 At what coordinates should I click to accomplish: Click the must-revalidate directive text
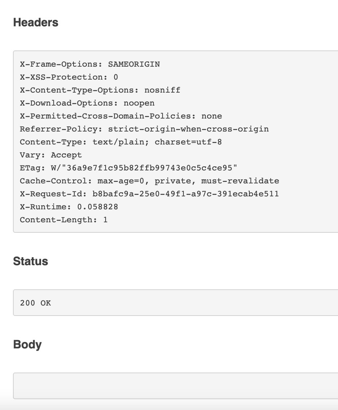pos(240,181)
